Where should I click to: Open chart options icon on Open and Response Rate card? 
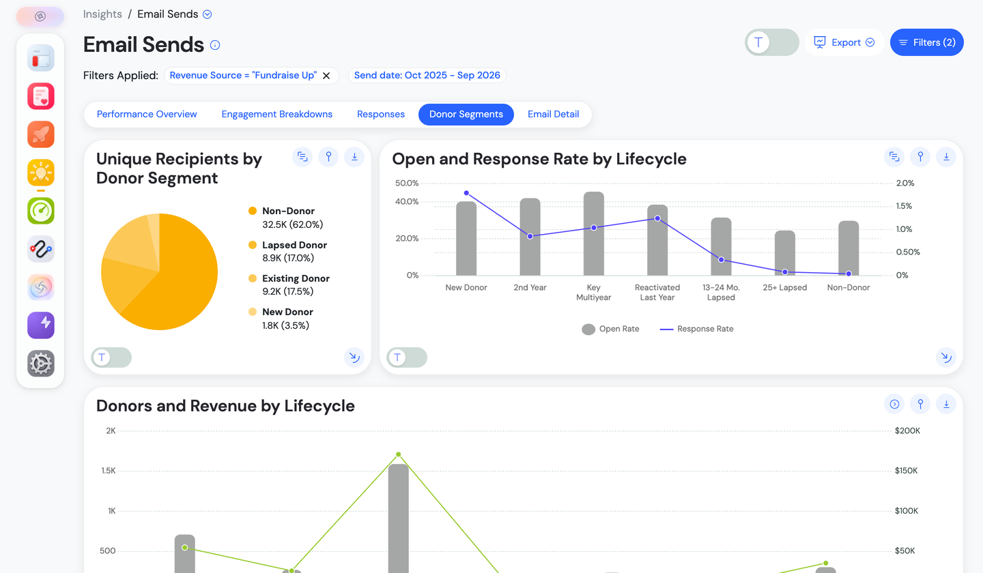point(894,157)
